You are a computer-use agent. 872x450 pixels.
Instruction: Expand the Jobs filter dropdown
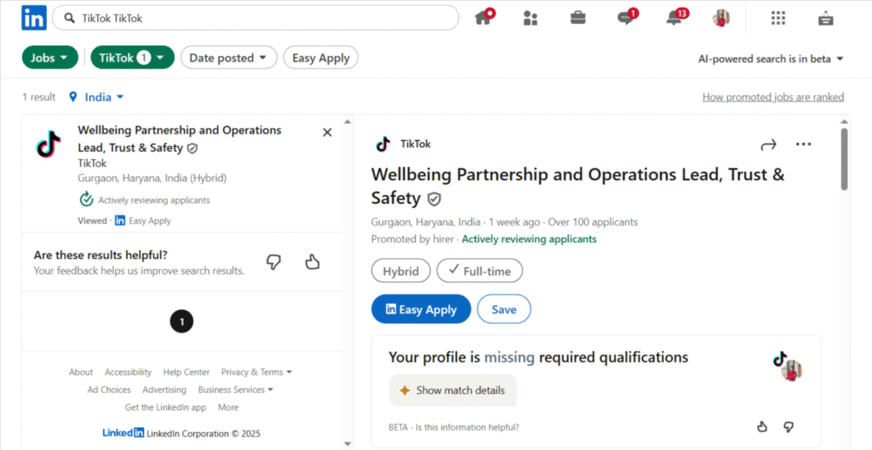click(x=50, y=58)
